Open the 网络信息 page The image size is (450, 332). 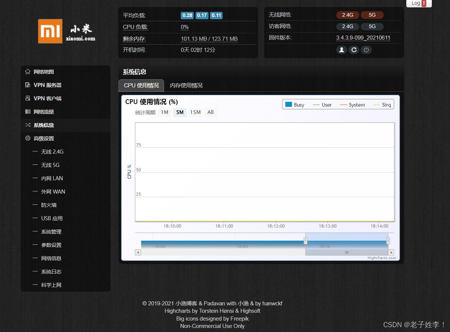(66, 258)
